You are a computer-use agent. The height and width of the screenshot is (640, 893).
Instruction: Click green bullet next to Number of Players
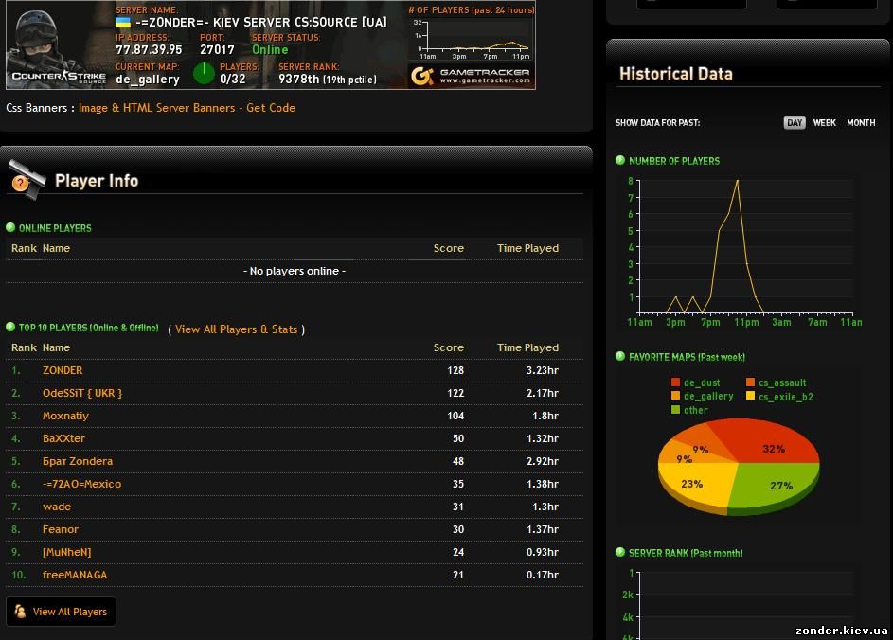(x=620, y=161)
